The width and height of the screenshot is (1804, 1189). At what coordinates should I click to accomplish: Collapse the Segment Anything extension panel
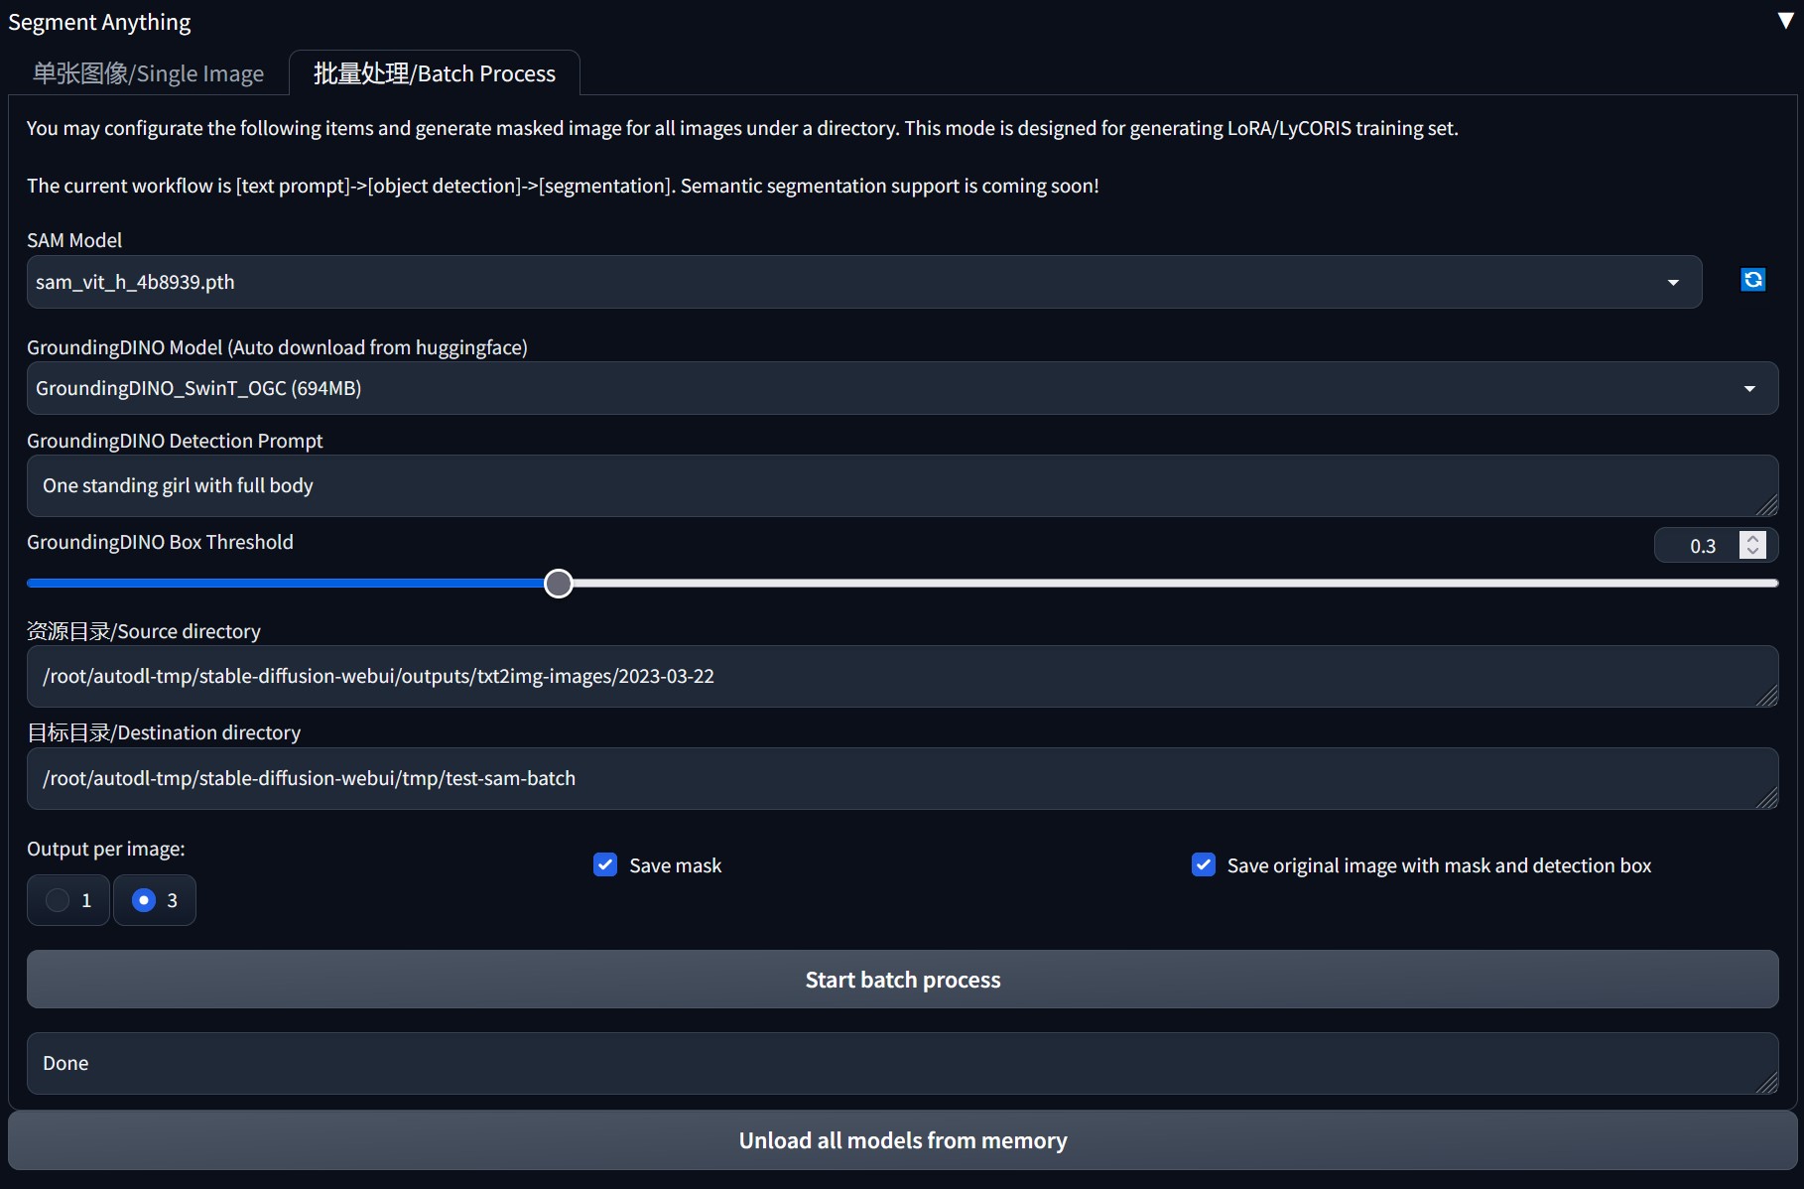1785,18
